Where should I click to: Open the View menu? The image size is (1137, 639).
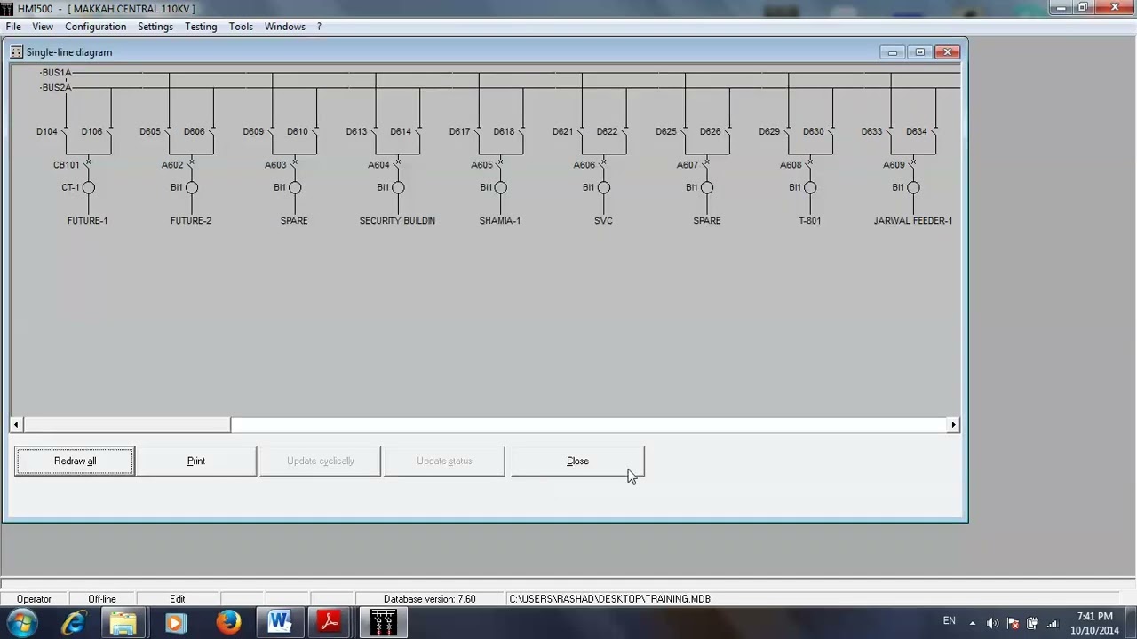tap(43, 27)
